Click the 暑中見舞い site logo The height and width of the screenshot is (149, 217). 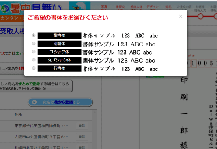point(31,9)
